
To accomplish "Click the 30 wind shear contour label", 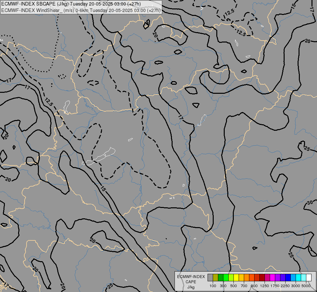I will [310, 203].
